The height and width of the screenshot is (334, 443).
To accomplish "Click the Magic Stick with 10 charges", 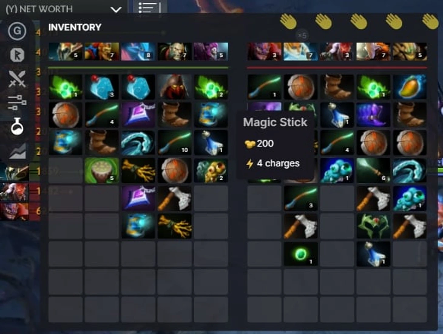I will (174, 143).
